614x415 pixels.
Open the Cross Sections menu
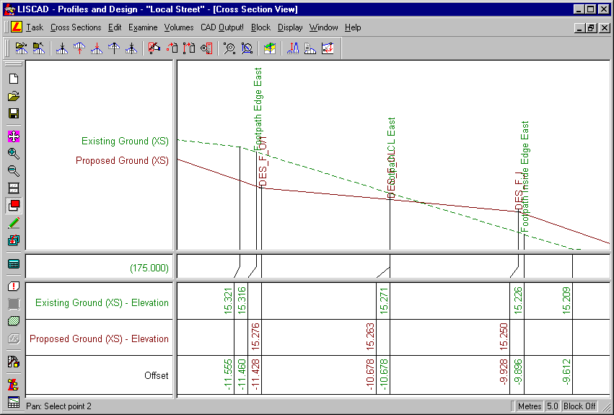pyautogui.click(x=76, y=27)
